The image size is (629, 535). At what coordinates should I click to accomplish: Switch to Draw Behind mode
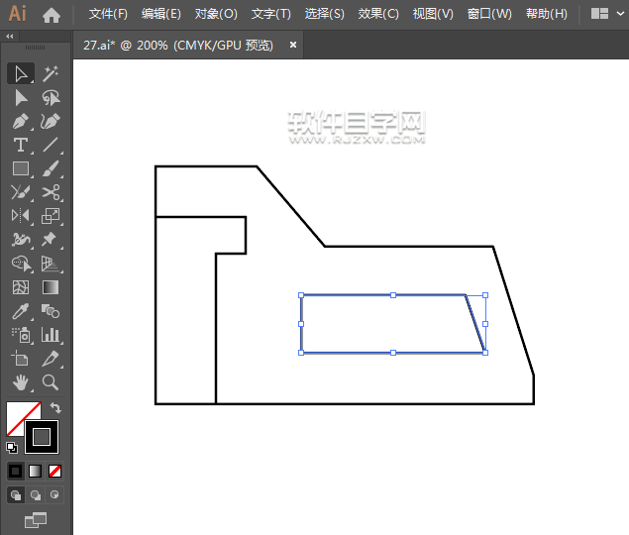pos(35,494)
